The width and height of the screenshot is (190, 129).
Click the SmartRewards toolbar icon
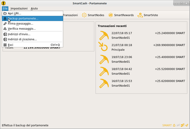pos(111,15)
